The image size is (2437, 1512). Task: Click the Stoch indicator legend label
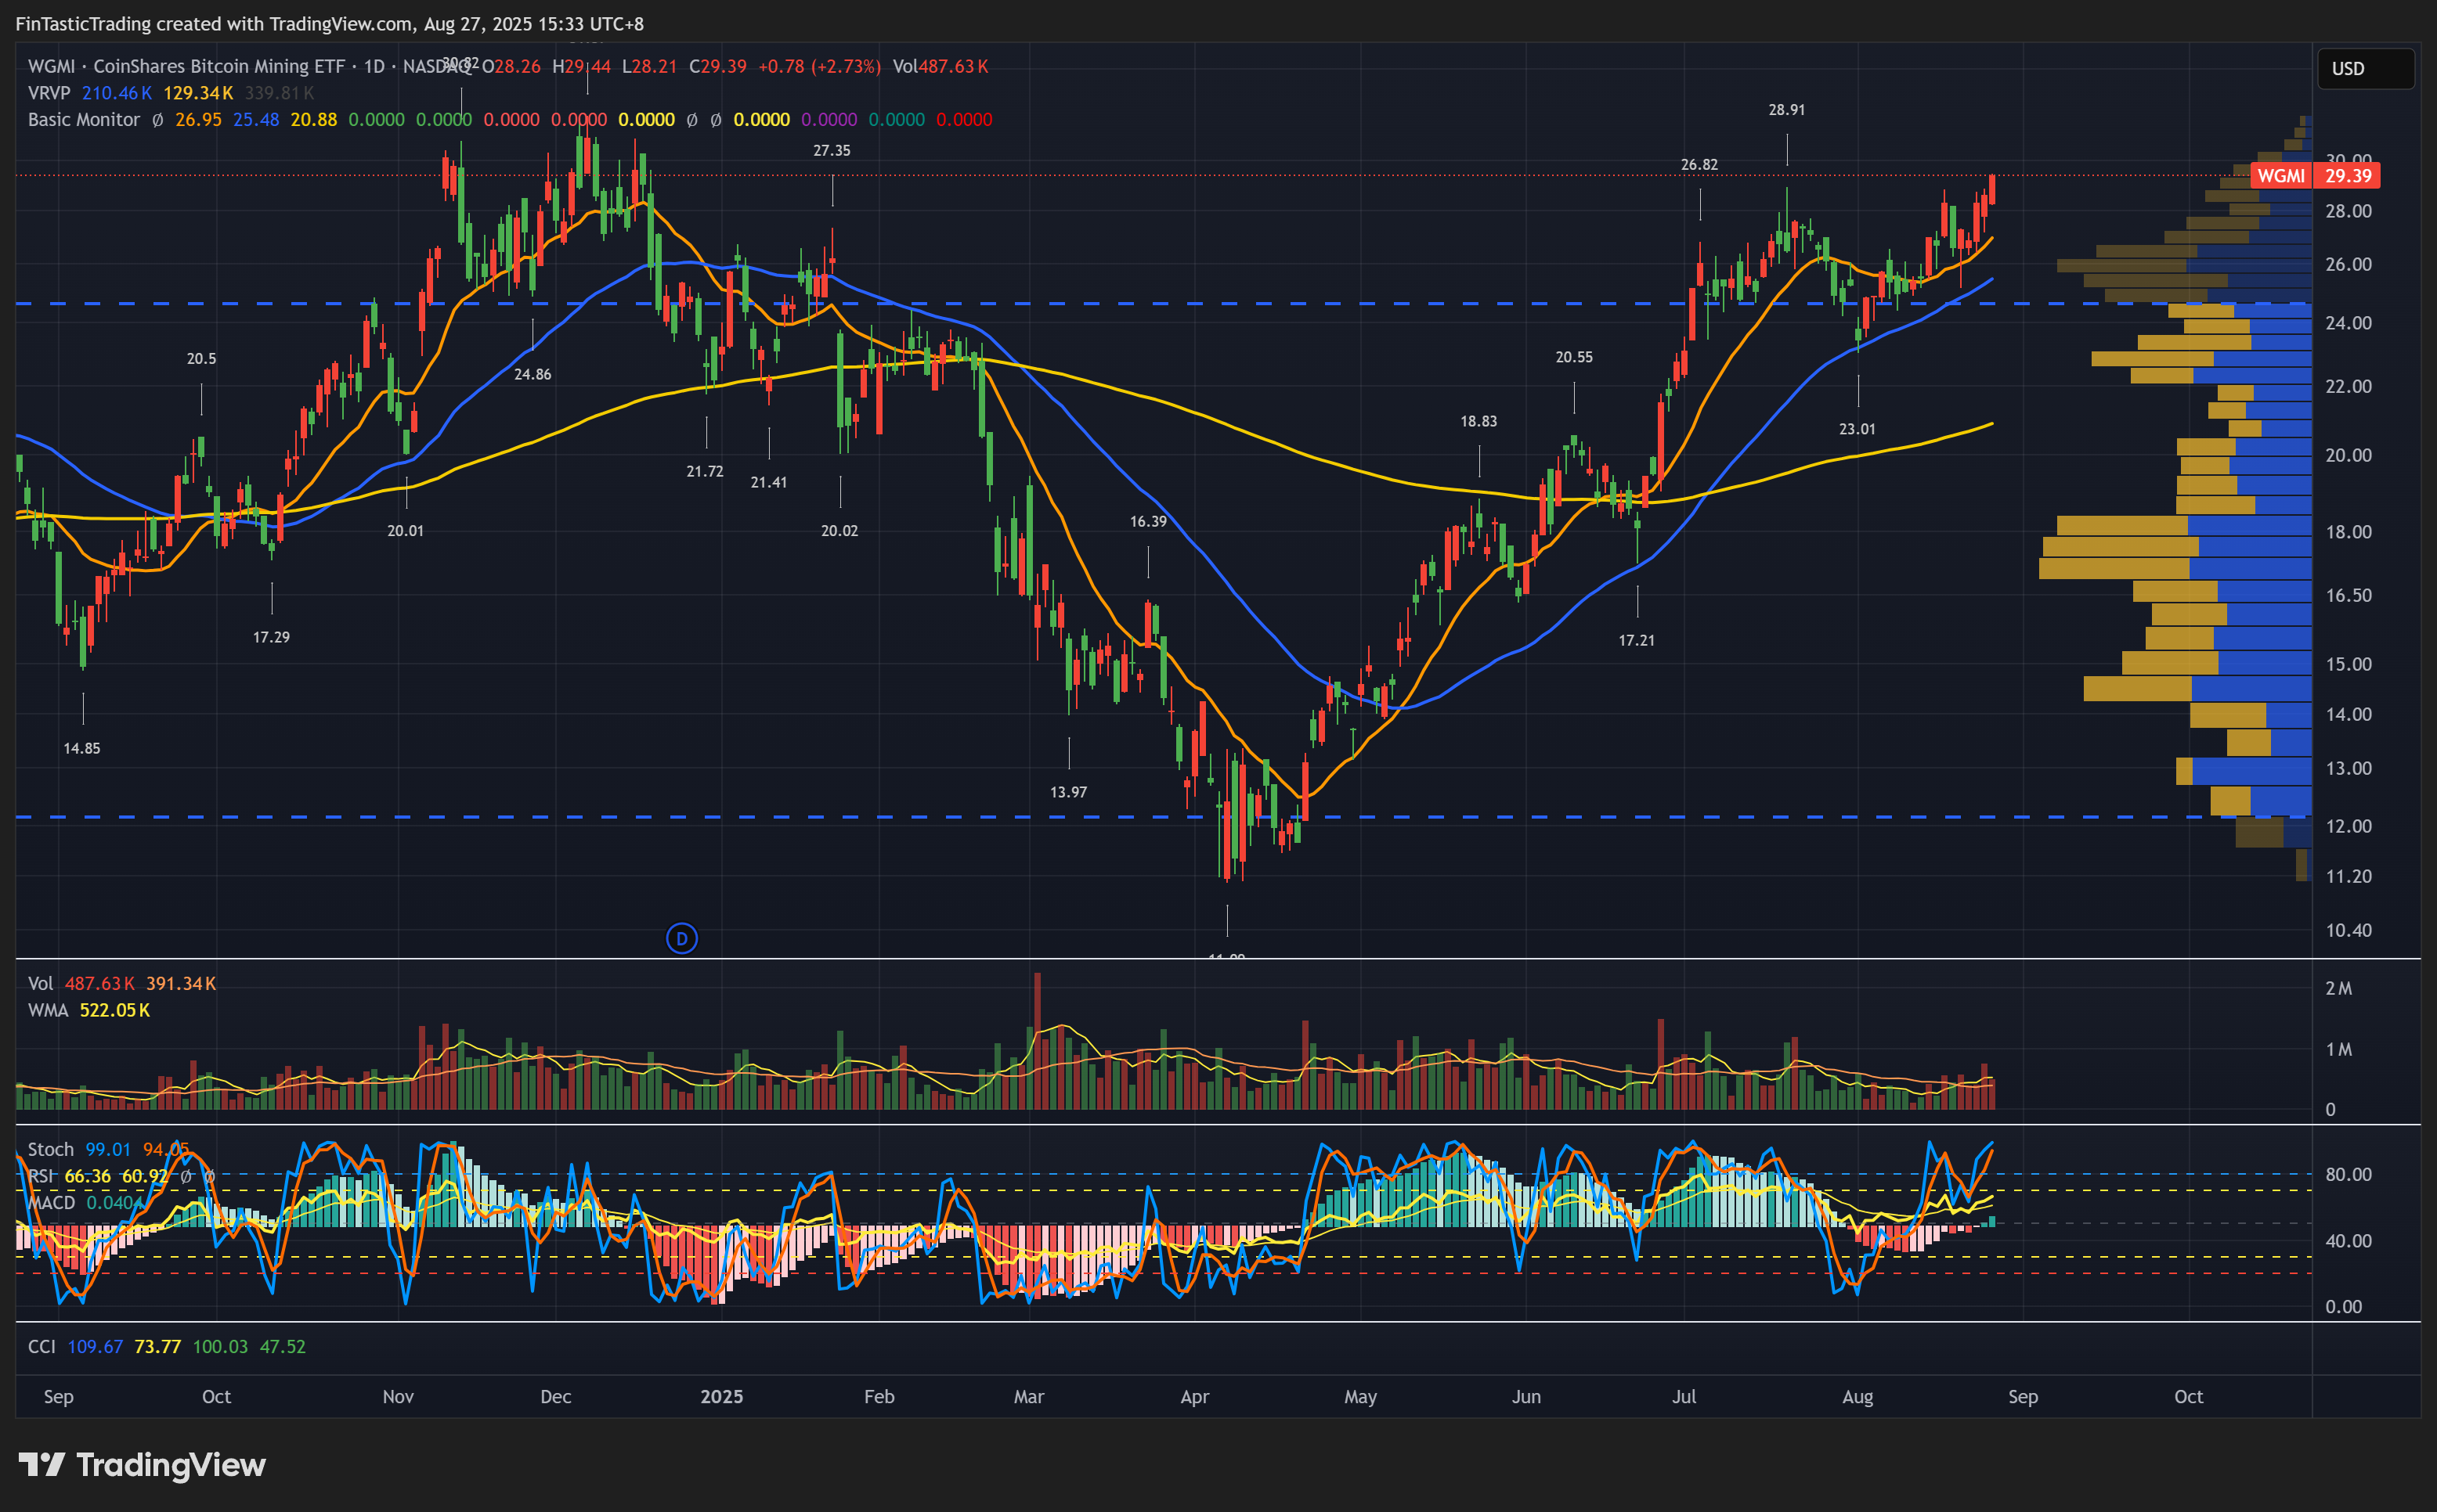coord(50,1149)
